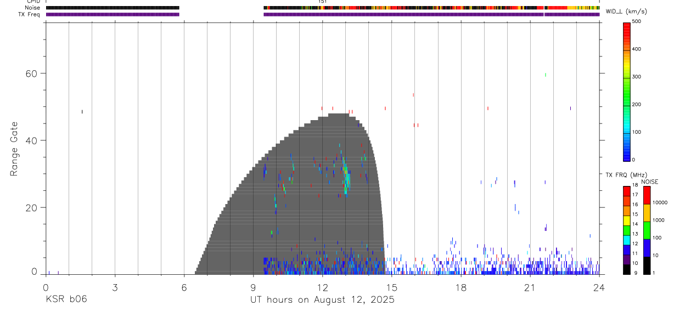Image resolution: width=674 pixels, height=311 pixels.
Task: Click the black 9–10 MHz TX FRQ swatch
Action: click(627, 269)
